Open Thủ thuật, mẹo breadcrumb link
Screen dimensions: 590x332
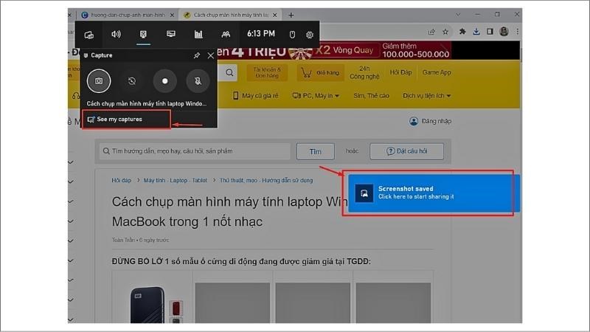coord(266,180)
